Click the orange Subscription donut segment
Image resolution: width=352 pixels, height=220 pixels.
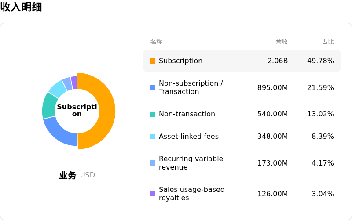pyautogui.click(x=106, y=112)
